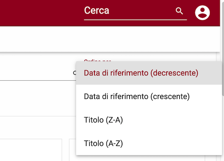Screen dimensions: 224x161
Task: Dismiss the sort menu by clicking blank page area
Action: coord(38,99)
